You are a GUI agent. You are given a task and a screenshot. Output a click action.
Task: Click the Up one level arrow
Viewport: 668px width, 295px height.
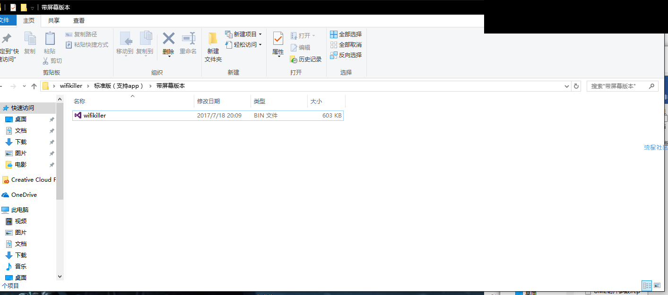click(x=34, y=86)
